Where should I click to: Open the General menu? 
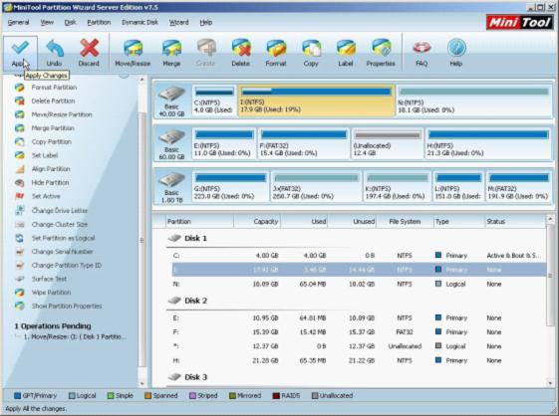pyautogui.click(x=18, y=23)
